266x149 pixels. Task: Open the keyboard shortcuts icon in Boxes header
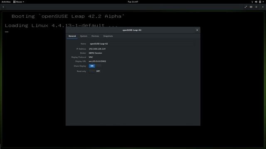point(251,7)
